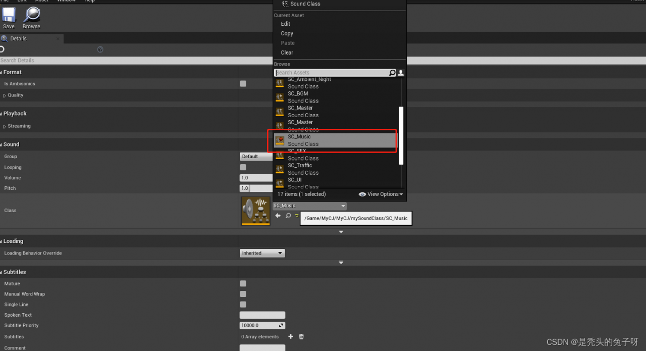Click the SC_BGM sound class icon

coord(280,97)
